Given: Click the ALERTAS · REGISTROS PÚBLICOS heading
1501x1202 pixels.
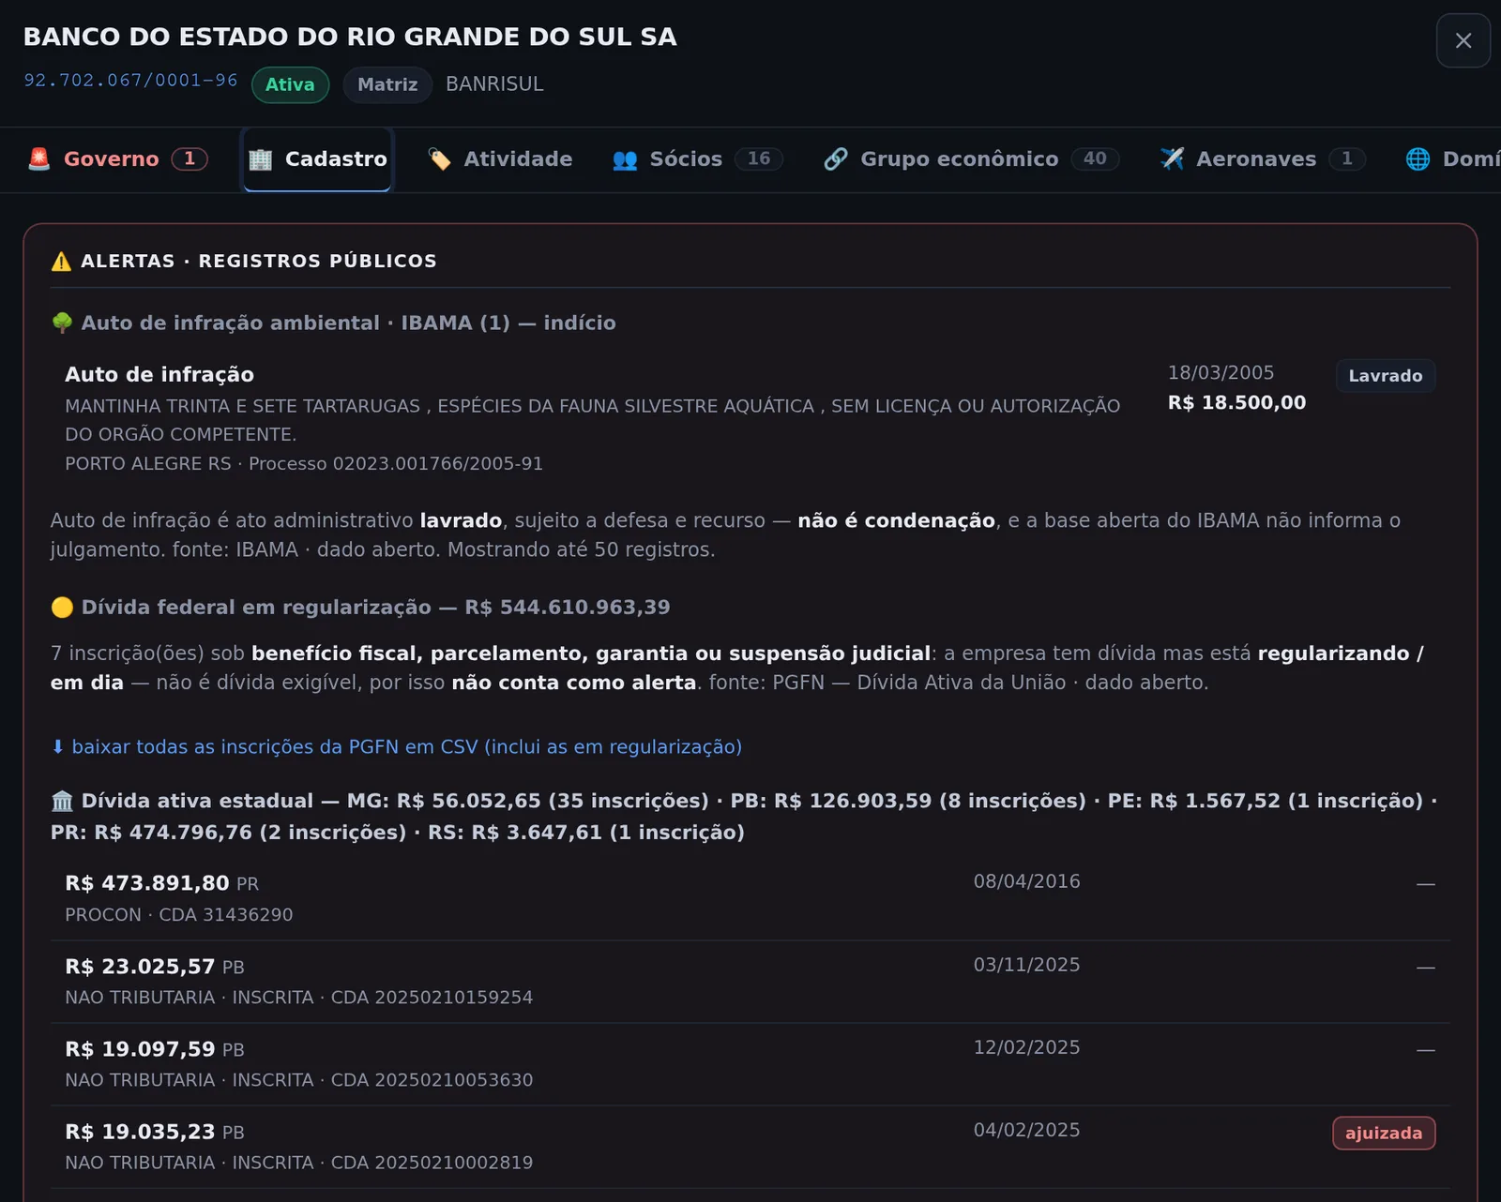Looking at the screenshot, I should click(259, 261).
